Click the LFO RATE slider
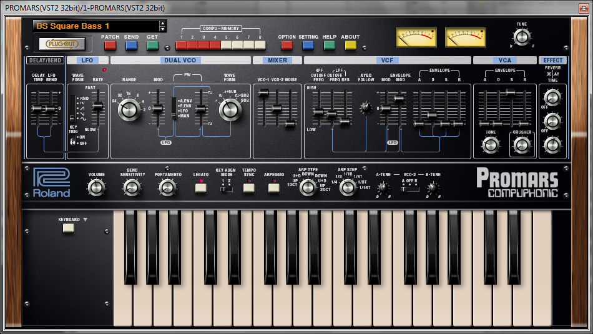 [98, 106]
